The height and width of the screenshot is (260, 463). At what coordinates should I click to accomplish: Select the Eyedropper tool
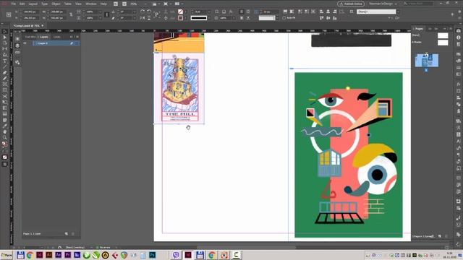coord(5,126)
